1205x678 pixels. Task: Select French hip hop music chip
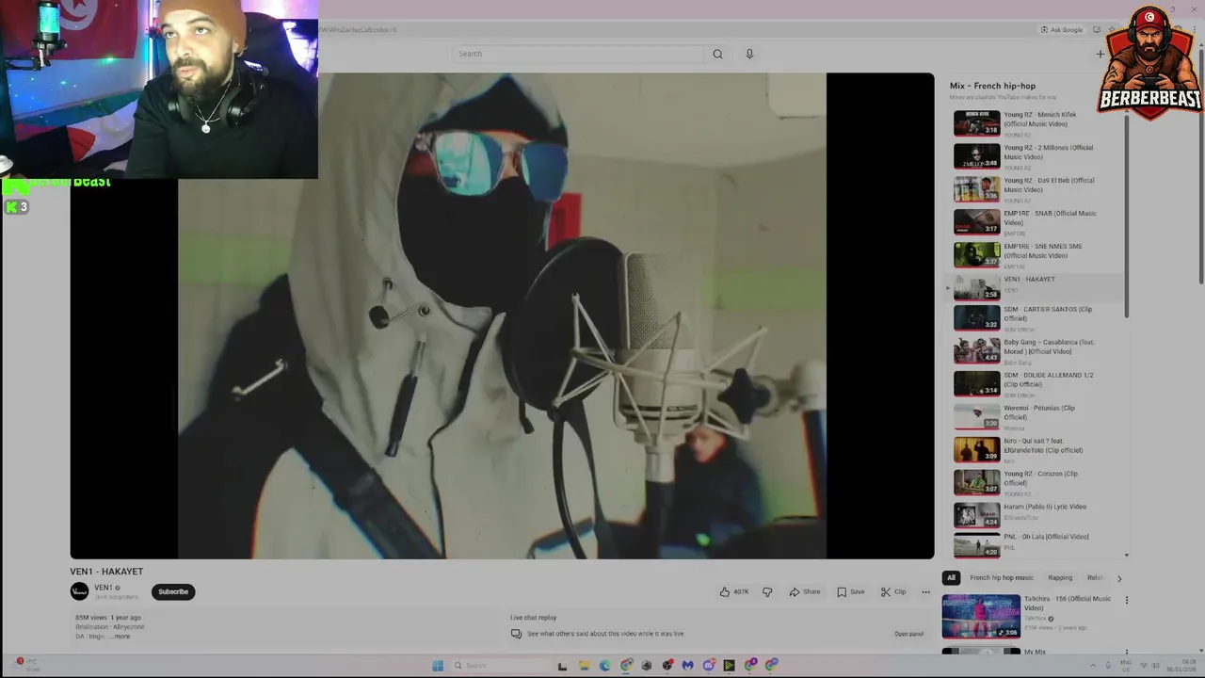[1002, 578]
